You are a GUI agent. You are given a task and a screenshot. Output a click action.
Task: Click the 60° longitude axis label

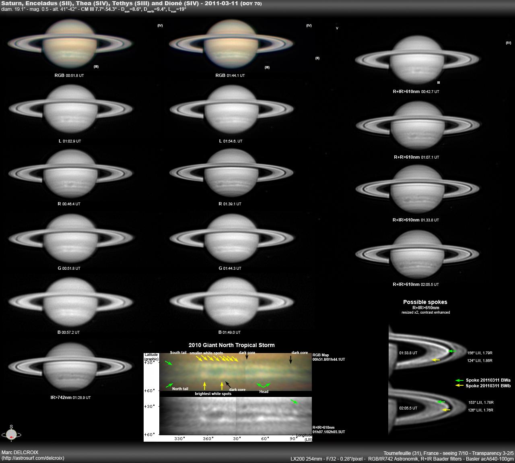265,438
